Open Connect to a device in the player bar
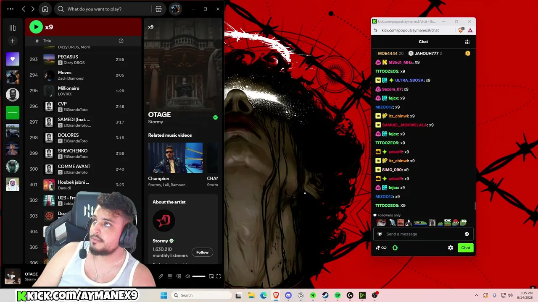 [179, 276]
